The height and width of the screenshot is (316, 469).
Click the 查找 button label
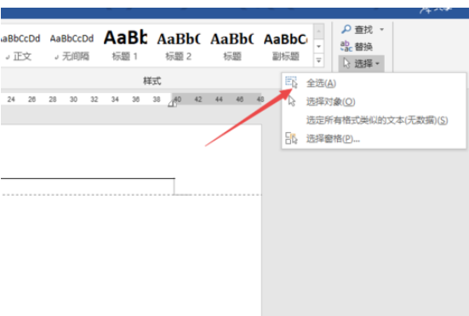(x=363, y=30)
